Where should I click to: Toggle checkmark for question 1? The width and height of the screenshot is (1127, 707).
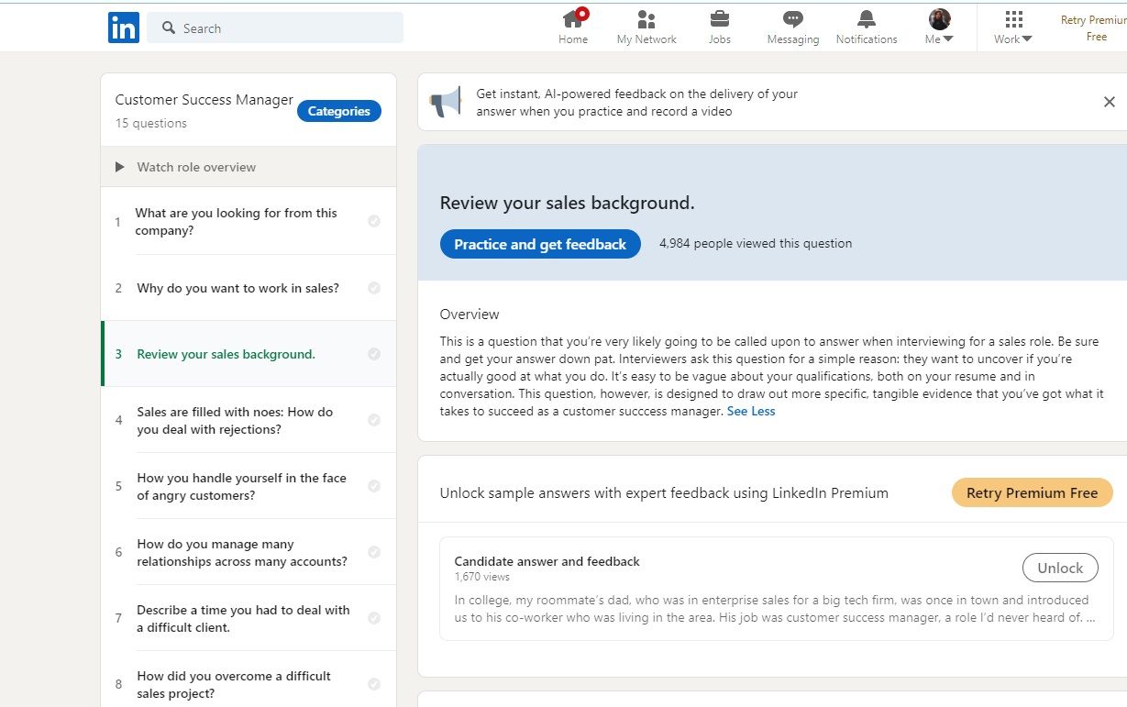click(x=374, y=221)
